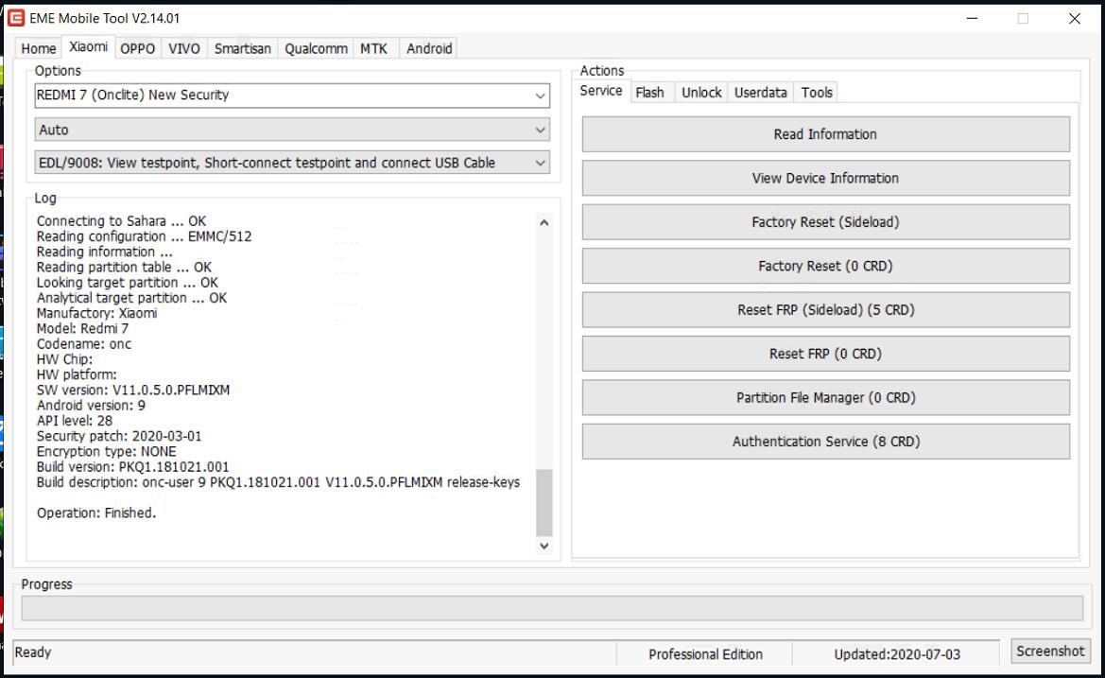Open the Userdata actions tab
The height and width of the screenshot is (678, 1105).
point(760,93)
